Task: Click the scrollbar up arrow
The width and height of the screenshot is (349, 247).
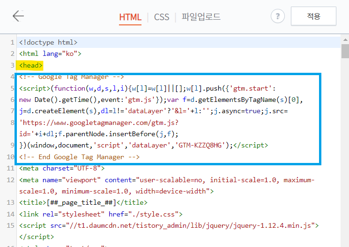Action: coord(345,40)
